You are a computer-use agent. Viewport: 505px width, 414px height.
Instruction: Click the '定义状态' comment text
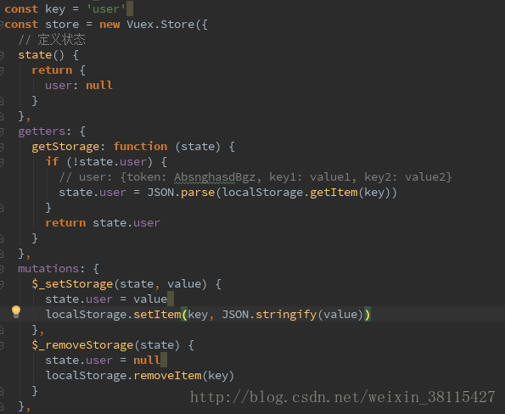coord(61,40)
